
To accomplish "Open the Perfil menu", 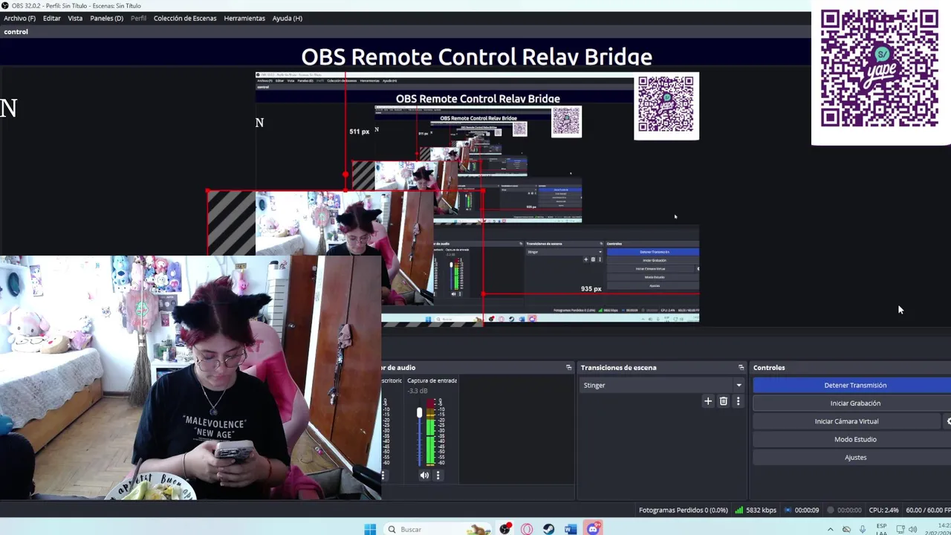I will pyautogui.click(x=138, y=18).
